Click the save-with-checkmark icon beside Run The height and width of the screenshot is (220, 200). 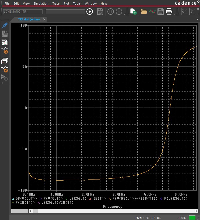coord(100,12)
